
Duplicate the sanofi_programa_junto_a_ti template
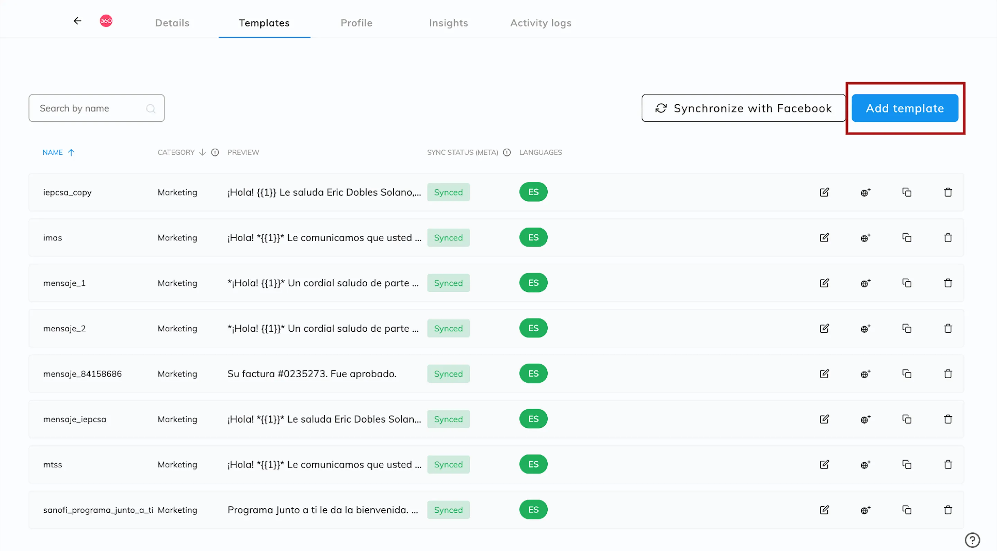[907, 510]
